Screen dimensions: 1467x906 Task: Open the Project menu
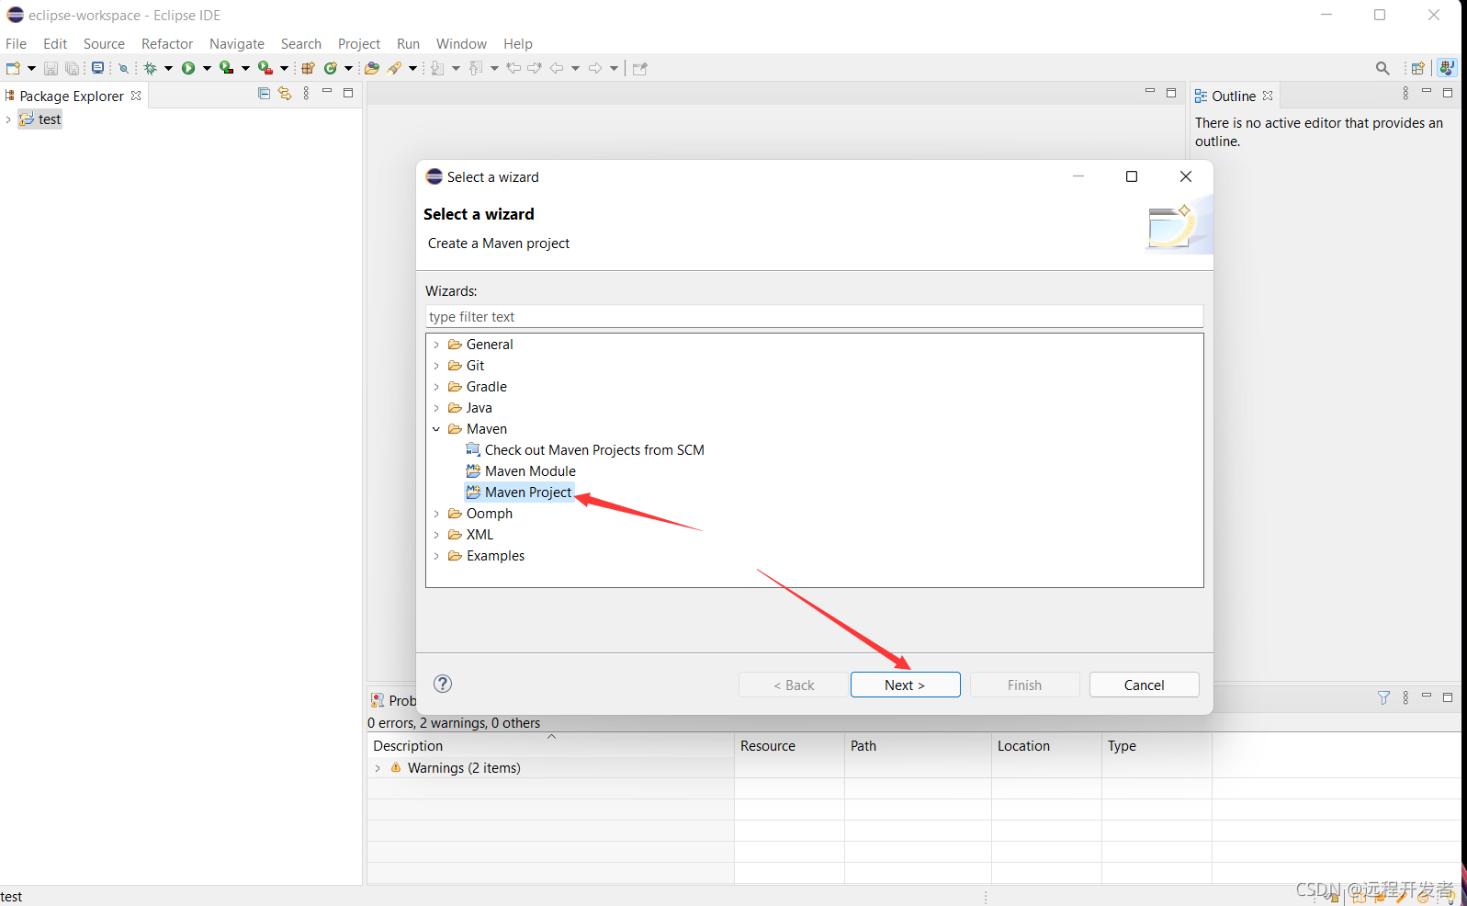pos(359,43)
